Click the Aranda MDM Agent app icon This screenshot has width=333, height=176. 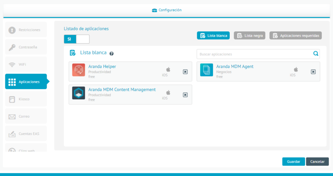[x=206, y=70]
